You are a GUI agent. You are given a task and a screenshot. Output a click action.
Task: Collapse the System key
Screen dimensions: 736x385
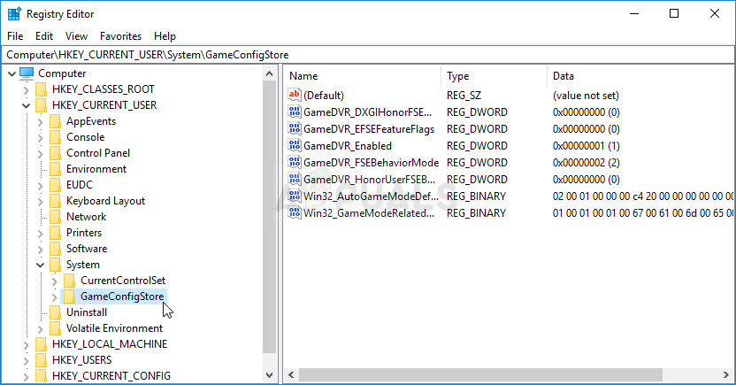coord(41,266)
